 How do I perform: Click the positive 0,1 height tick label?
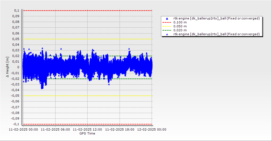tap(17, 10)
